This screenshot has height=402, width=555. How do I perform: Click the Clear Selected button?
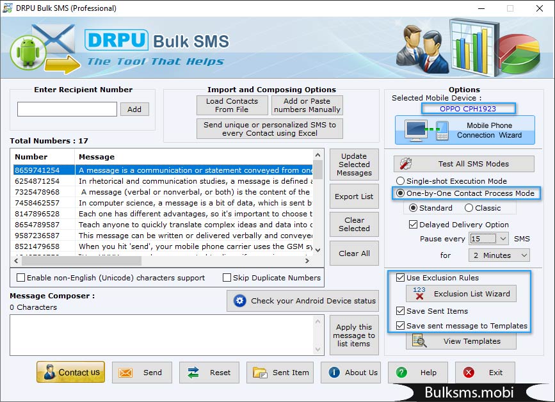click(354, 224)
